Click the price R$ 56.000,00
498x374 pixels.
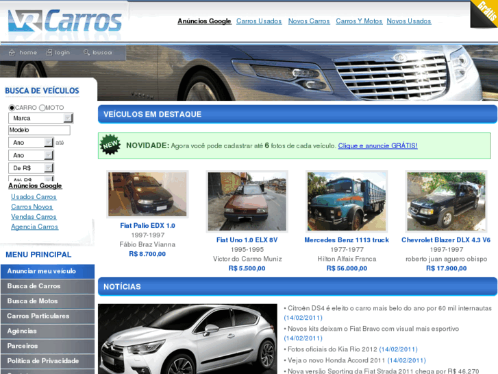[x=347, y=268]
